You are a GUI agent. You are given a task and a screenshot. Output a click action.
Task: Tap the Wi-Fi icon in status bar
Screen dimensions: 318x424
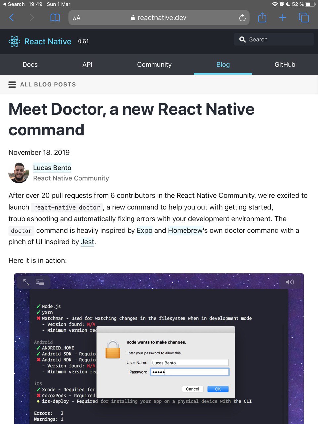[275, 4]
